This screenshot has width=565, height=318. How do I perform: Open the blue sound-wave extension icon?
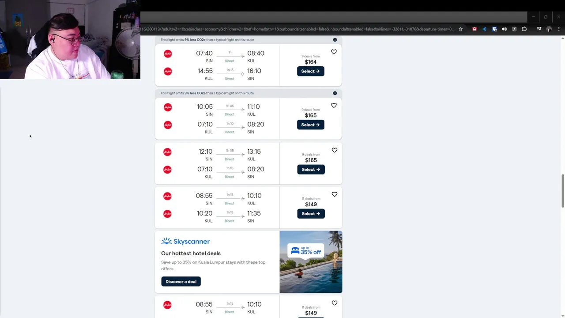[x=484, y=29]
